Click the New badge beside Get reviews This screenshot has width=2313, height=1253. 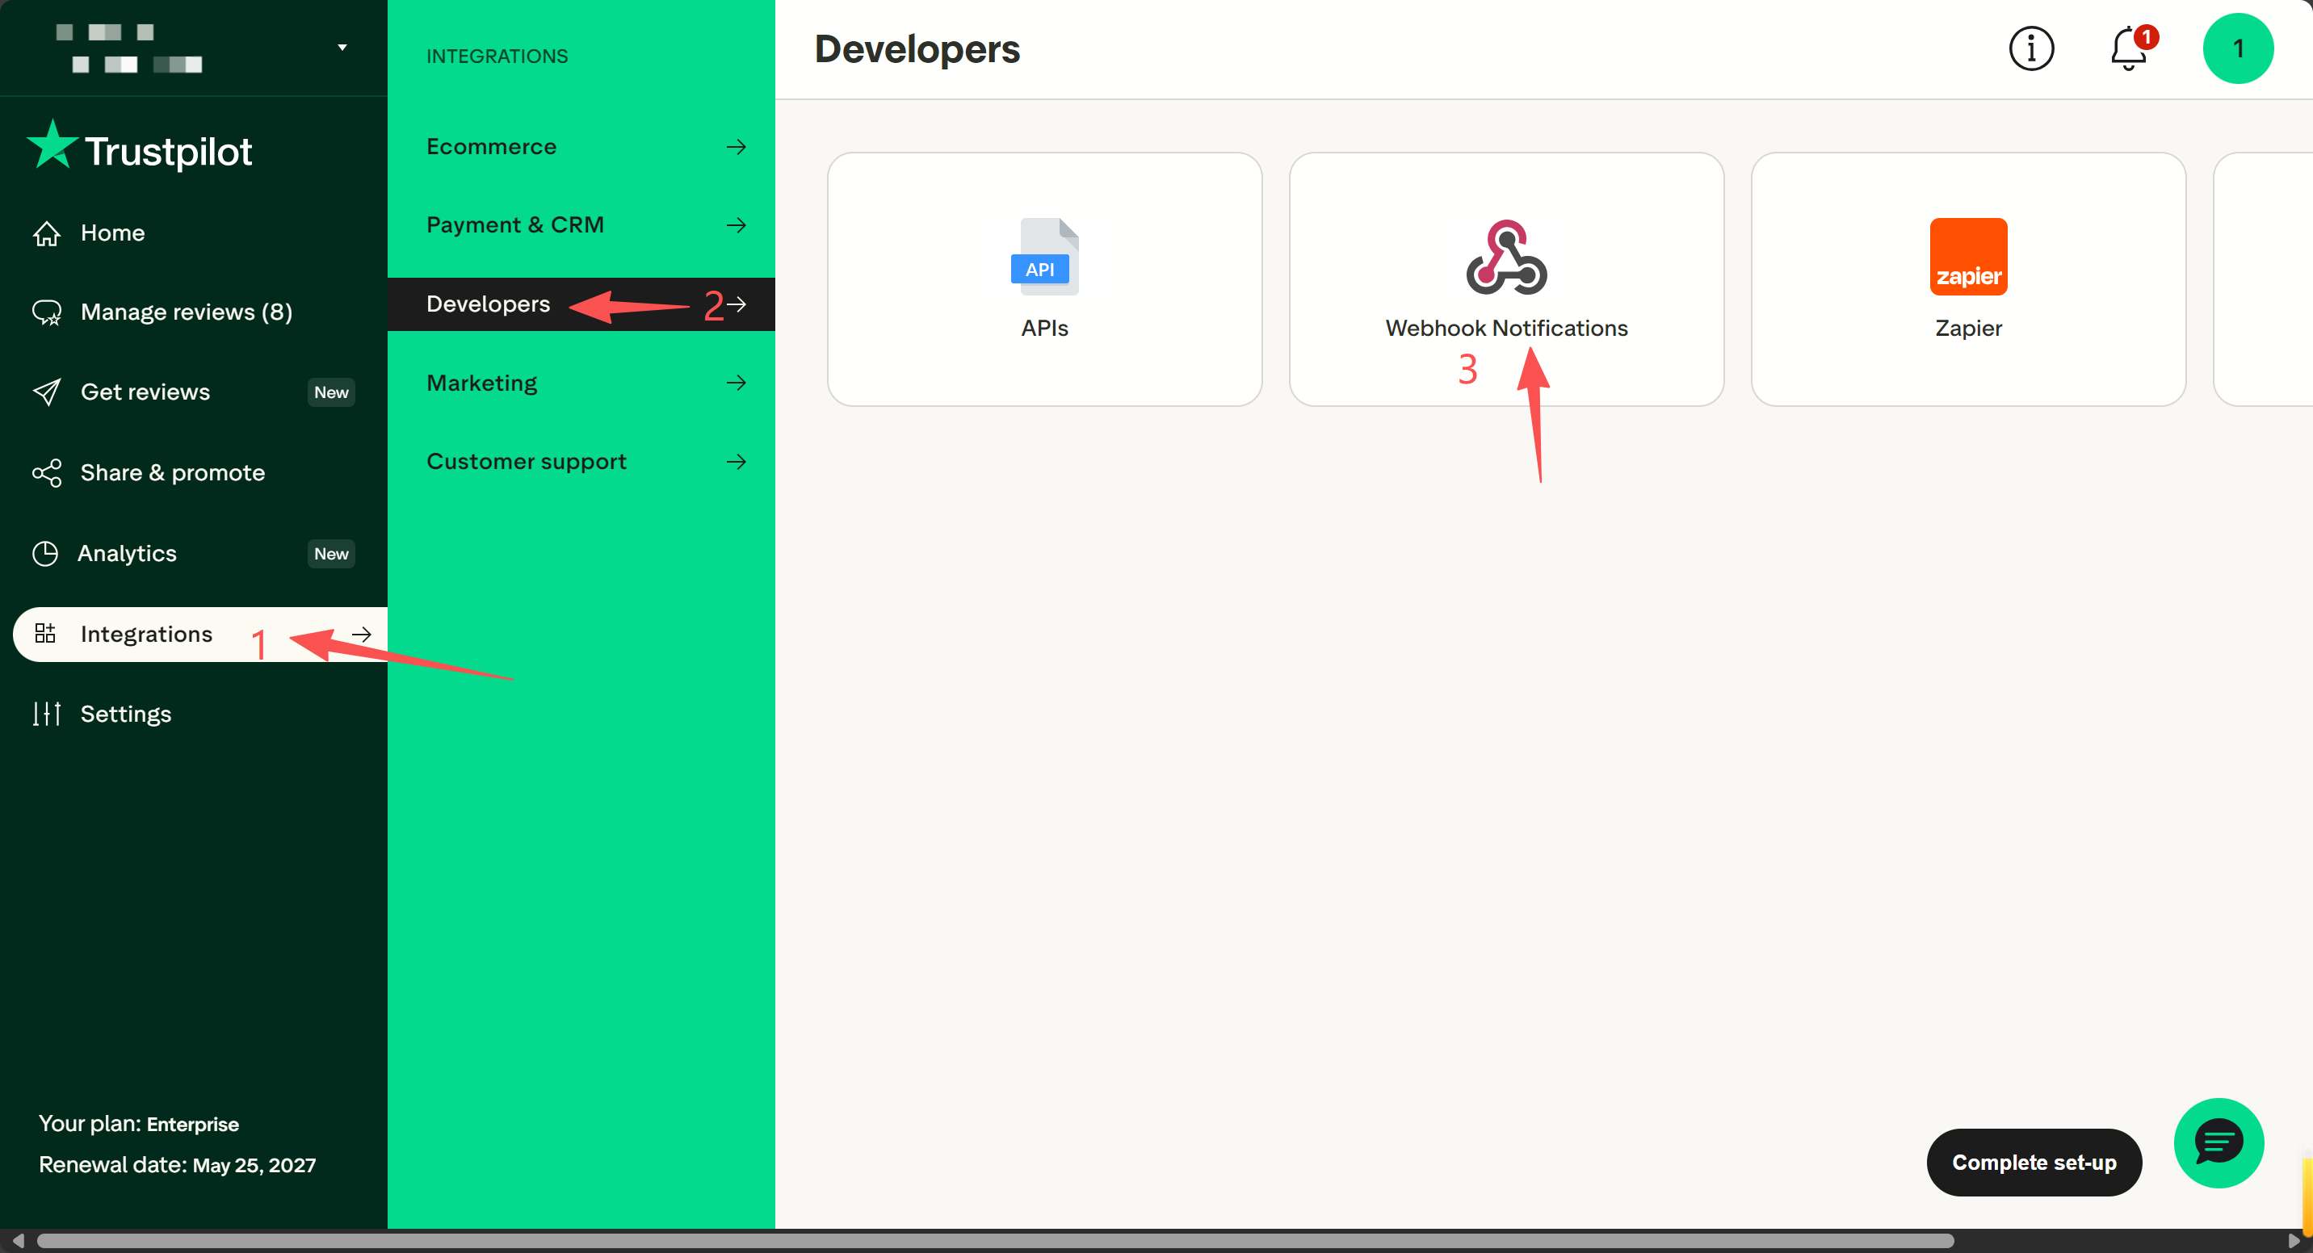tap(331, 392)
